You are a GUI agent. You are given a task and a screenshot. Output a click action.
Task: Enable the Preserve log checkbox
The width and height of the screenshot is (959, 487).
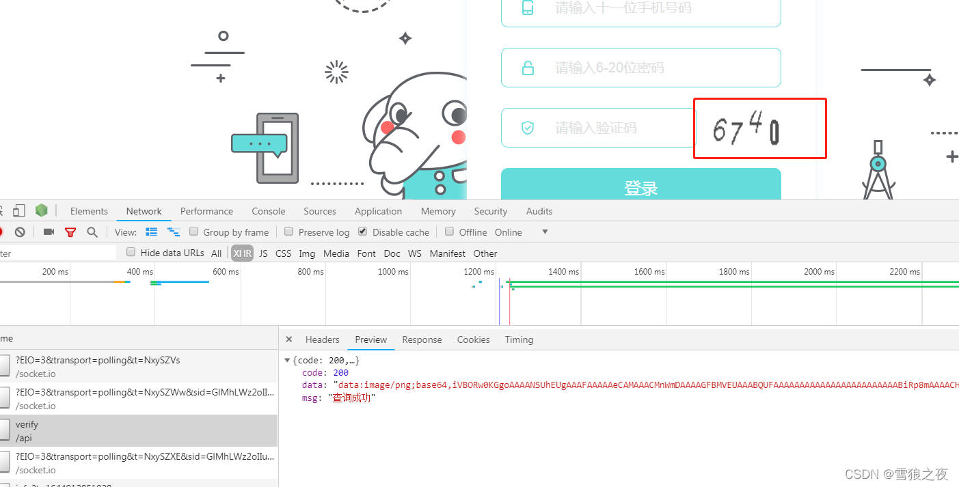click(x=287, y=232)
